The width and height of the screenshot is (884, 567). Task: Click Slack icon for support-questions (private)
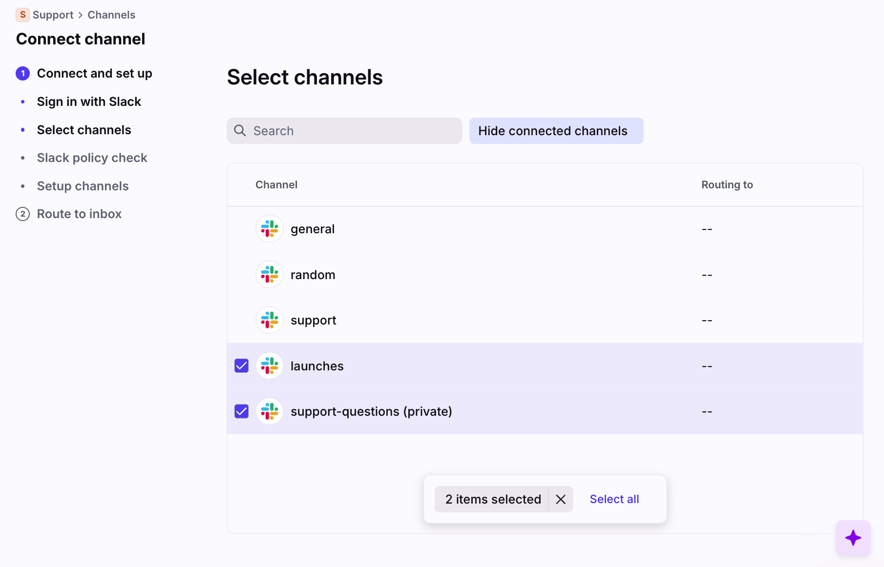point(270,411)
